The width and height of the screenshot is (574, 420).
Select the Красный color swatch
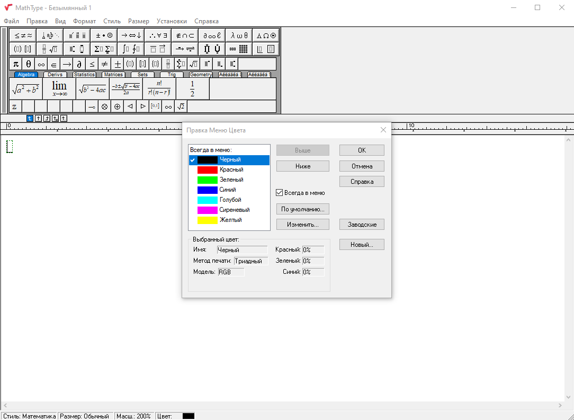point(207,170)
